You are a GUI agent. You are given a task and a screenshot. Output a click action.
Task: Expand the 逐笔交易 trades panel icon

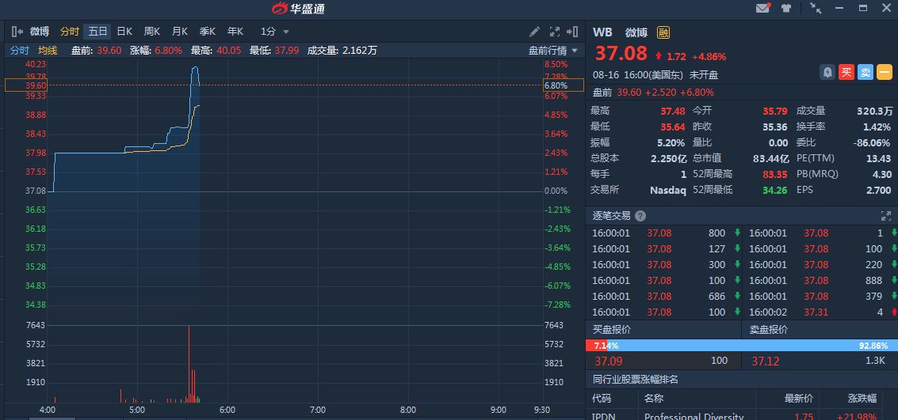(886, 216)
